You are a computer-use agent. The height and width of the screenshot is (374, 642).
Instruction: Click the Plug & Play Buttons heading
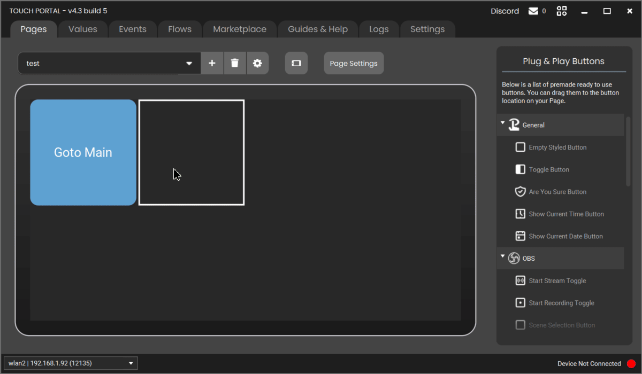click(x=563, y=61)
